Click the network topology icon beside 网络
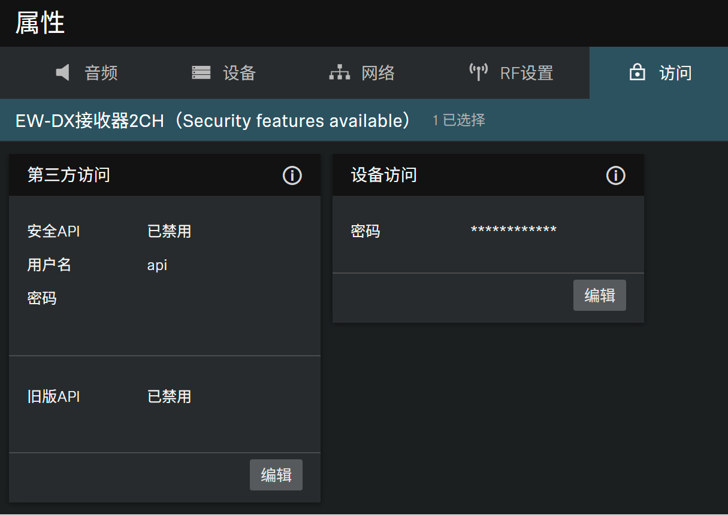The image size is (728, 515). 339,72
